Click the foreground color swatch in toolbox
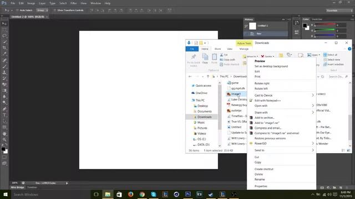Screen dimensions: 355x199 tap(3, 149)
